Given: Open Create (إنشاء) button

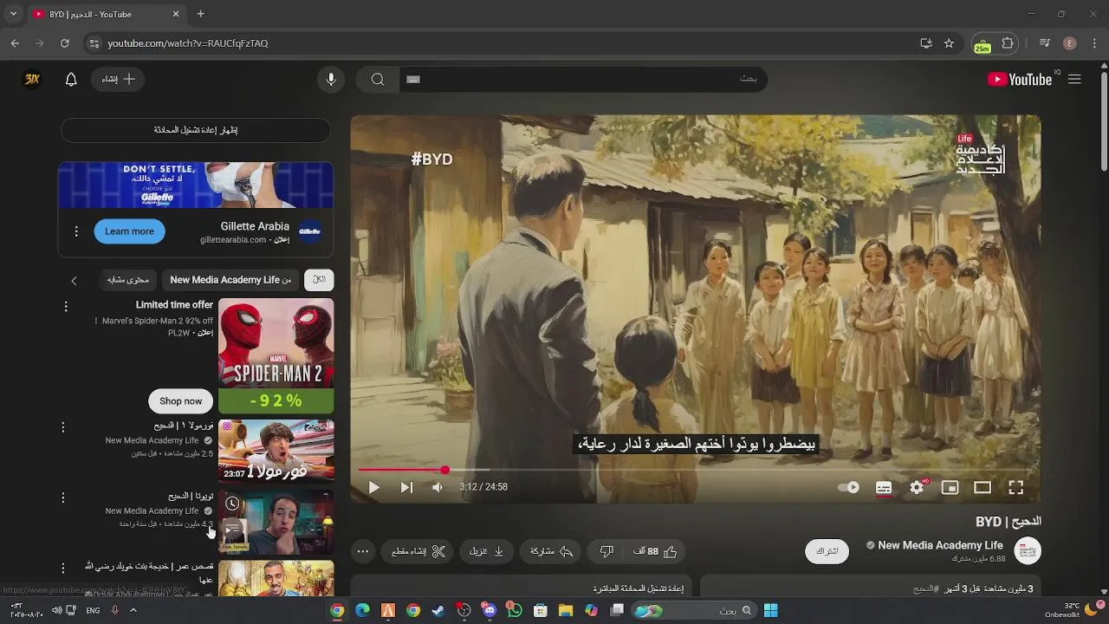Looking at the screenshot, I should click(x=118, y=79).
